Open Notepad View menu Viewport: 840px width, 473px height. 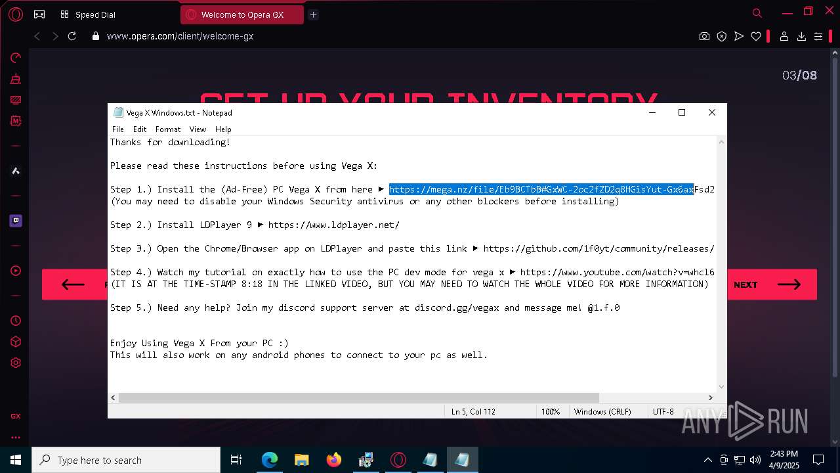(198, 129)
